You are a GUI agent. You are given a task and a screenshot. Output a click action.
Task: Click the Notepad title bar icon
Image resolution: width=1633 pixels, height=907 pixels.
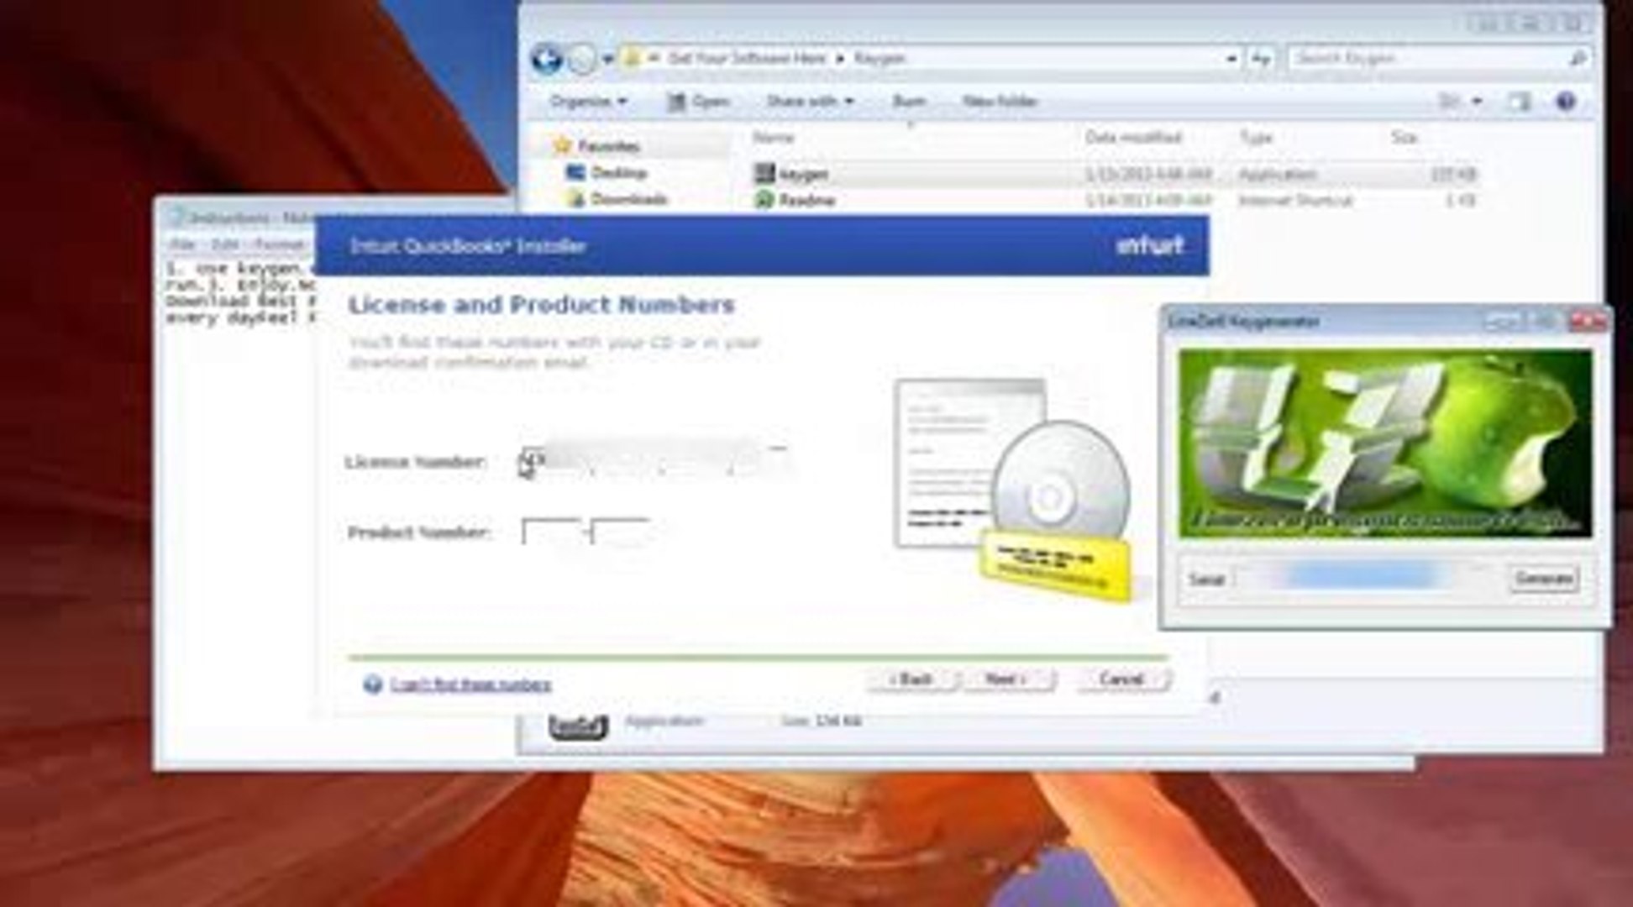pos(176,218)
